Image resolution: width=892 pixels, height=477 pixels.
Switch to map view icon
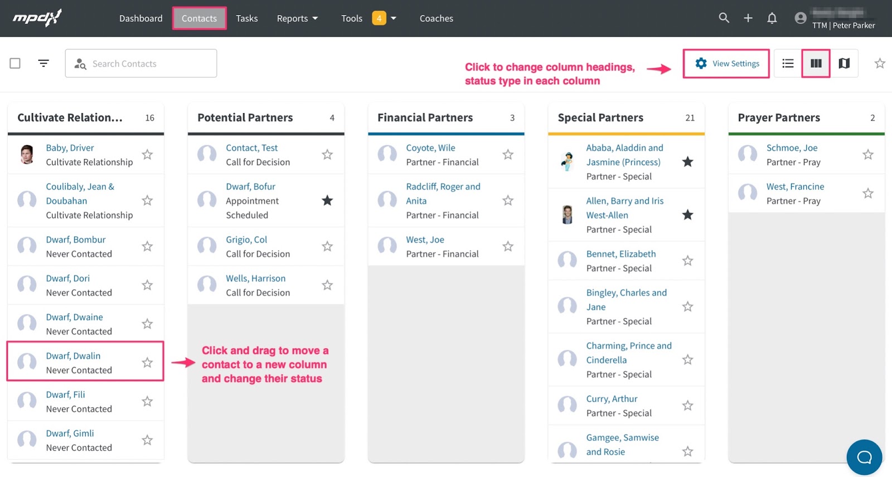pos(844,64)
